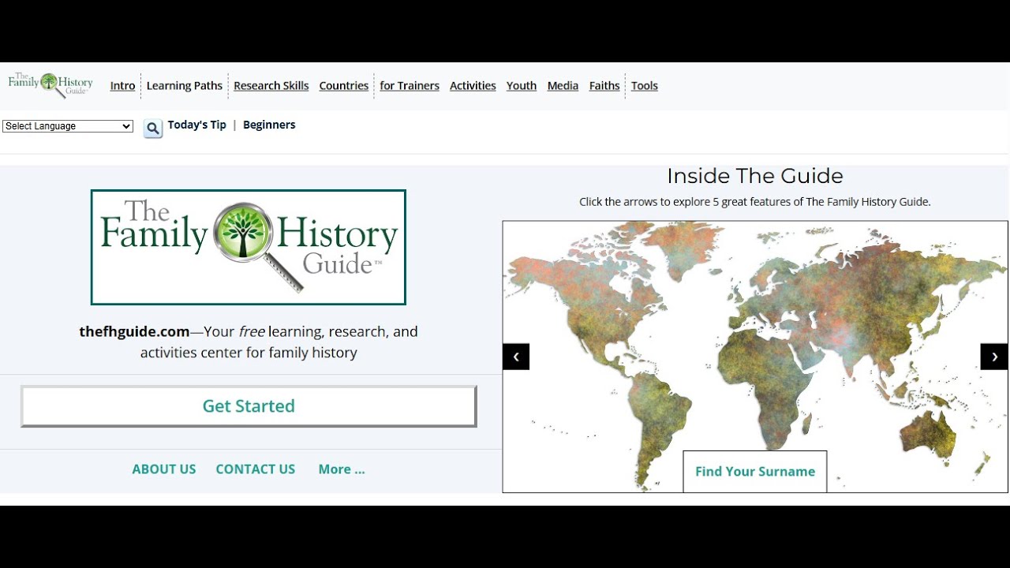Click the magnifying glass search icon
1010x568 pixels.
coord(153,128)
